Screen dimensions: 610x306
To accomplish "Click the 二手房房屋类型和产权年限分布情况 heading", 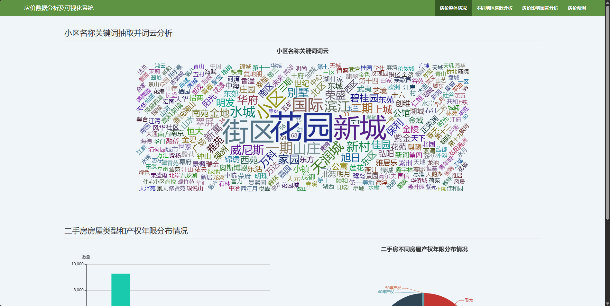I will (x=126, y=231).
